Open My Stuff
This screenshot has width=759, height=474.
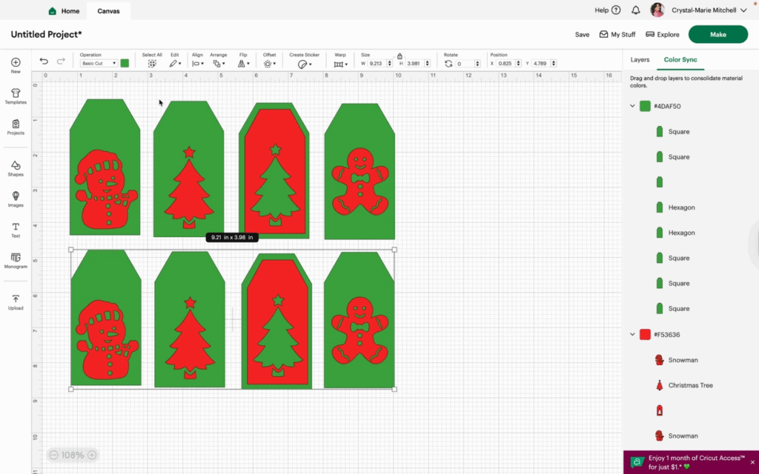click(617, 34)
